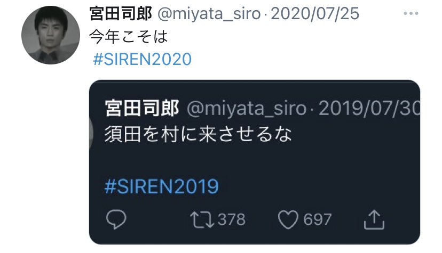Open the round profile avatar photo

(x=51, y=35)
